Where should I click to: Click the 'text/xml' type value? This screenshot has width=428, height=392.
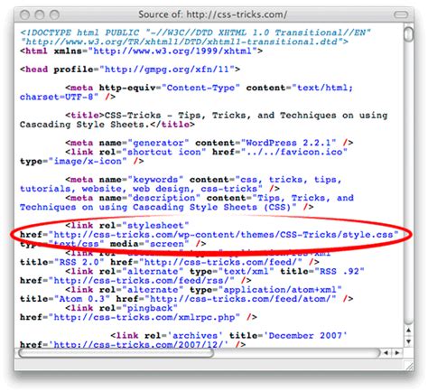[x=246, y=271]
